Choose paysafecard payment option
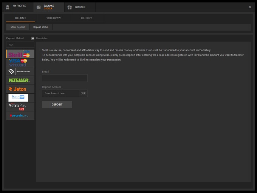 coord(20,116)
